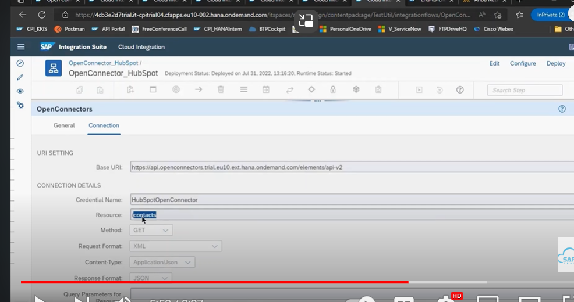The width and height of the screenshot is (574, 302).
Task: Click the Read aloud icon in address bar
Action: tap(482, 15)
